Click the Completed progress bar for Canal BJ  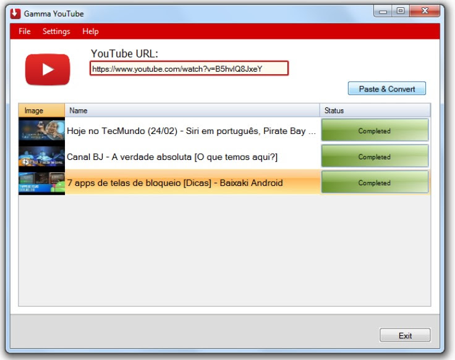click(375, 156)
